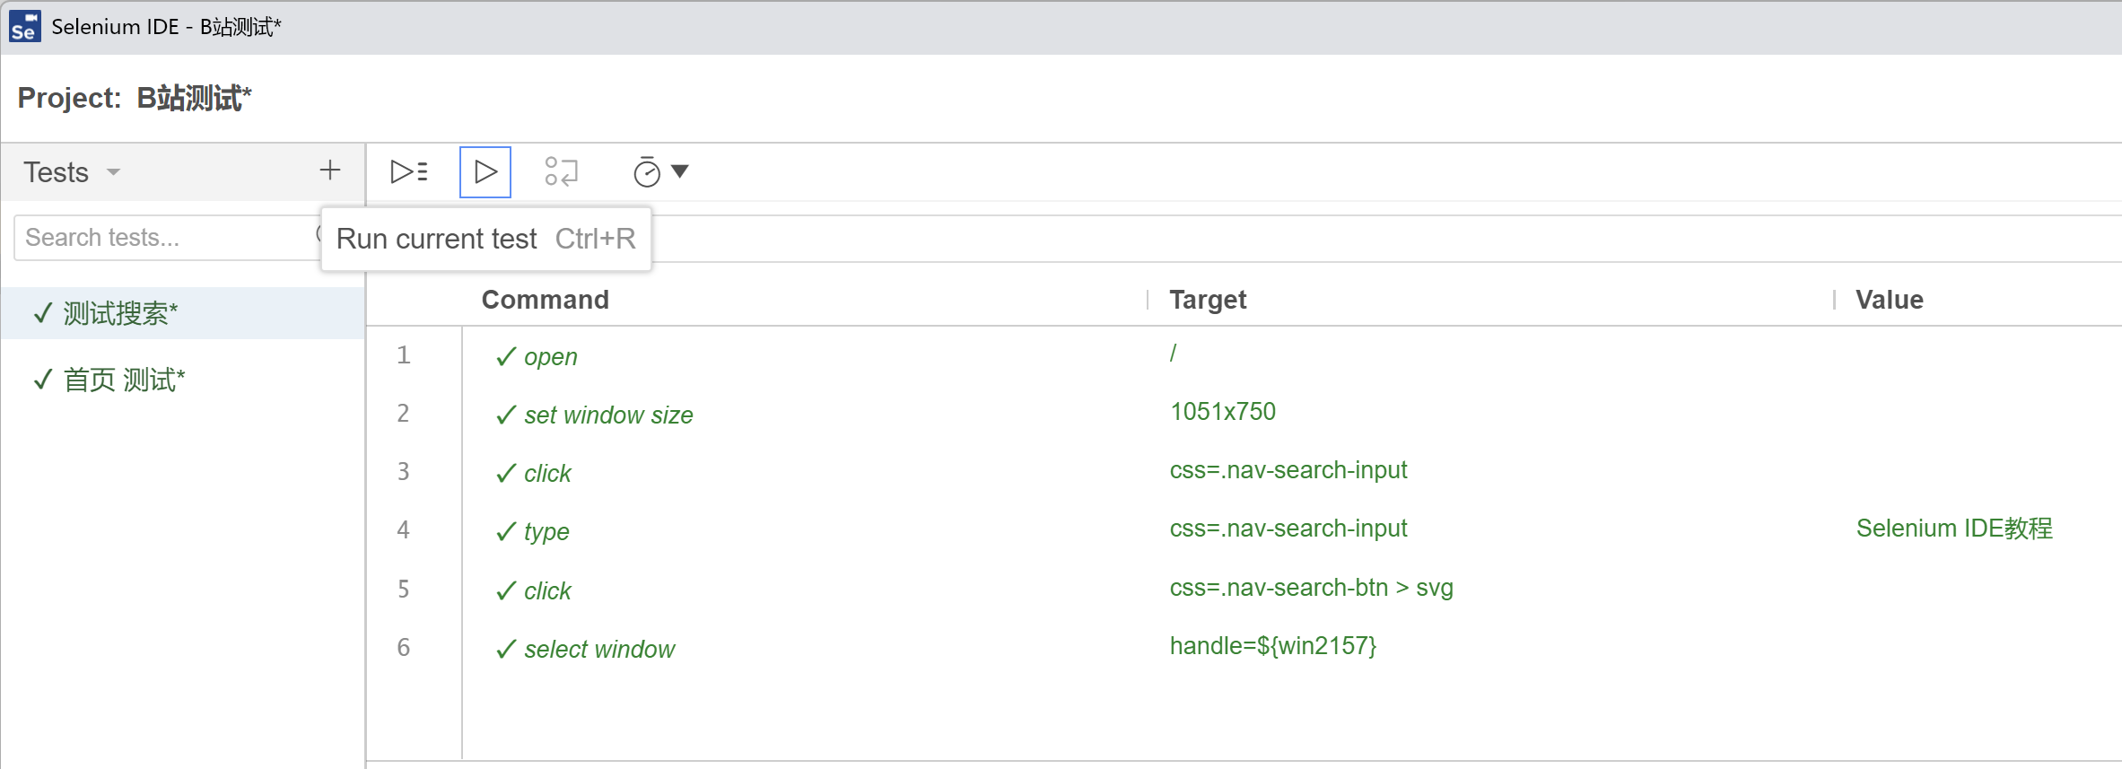Select the 测试搜索 test case
The width and height of the screenshot is (2122, 769).
pos(120,313)
